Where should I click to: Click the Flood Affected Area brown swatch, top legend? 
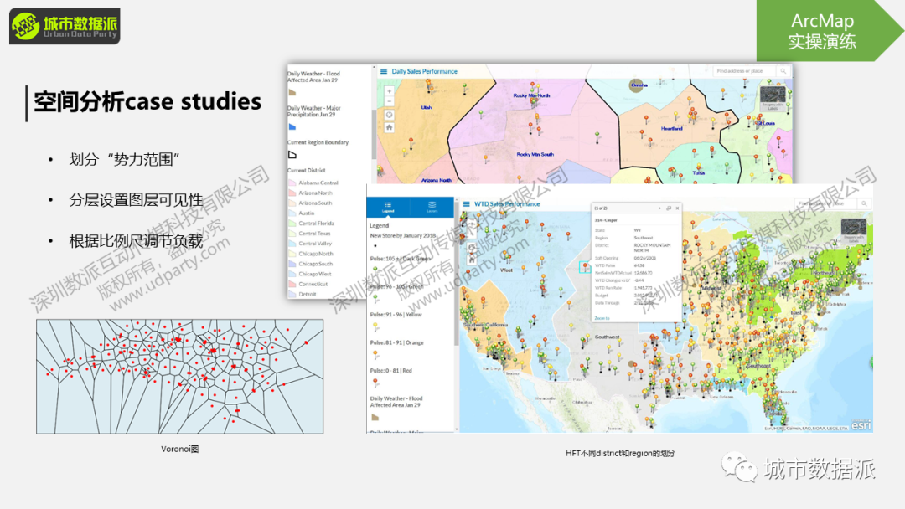[292, 92]
